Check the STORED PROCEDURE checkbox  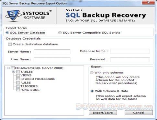(18, 79)
